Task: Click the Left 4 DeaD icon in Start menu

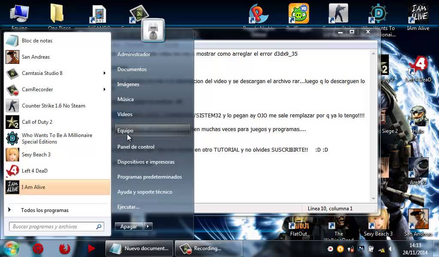Action: (x=12, y=171)
